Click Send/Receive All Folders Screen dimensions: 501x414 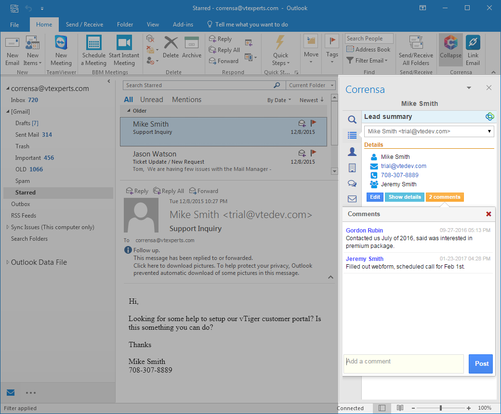coord(416,50)
